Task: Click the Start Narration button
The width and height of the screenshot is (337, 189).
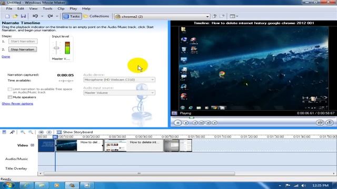Action: tap(23, 41)
